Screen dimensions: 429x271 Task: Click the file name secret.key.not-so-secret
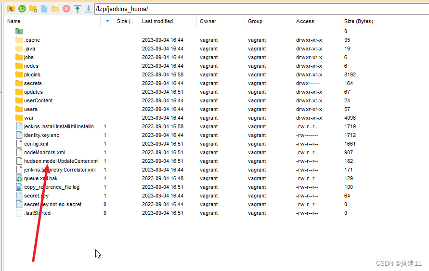[x=53, y=204]
